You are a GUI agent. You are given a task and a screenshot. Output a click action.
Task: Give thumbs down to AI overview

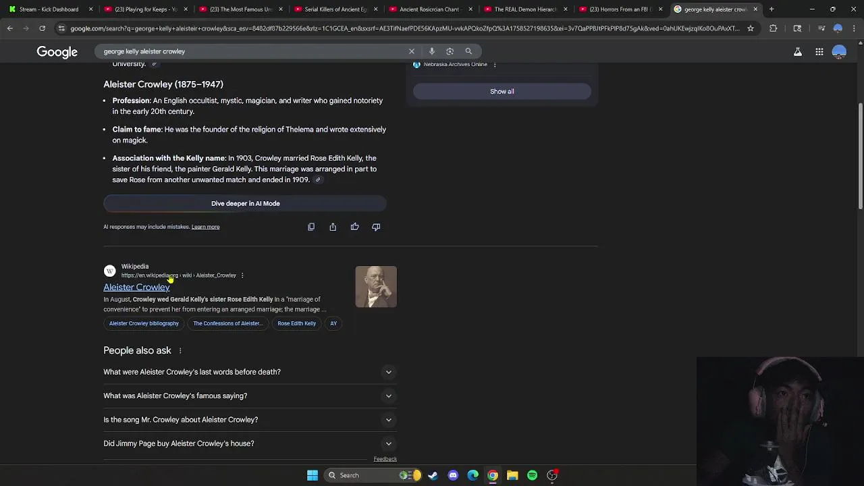tap(376, 227)
